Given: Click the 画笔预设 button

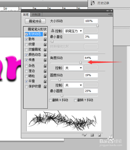Looking at the screenshot, I should 35,21.
